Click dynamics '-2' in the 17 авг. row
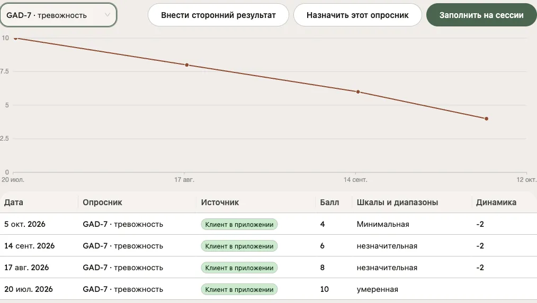 [x=480, y=268]
